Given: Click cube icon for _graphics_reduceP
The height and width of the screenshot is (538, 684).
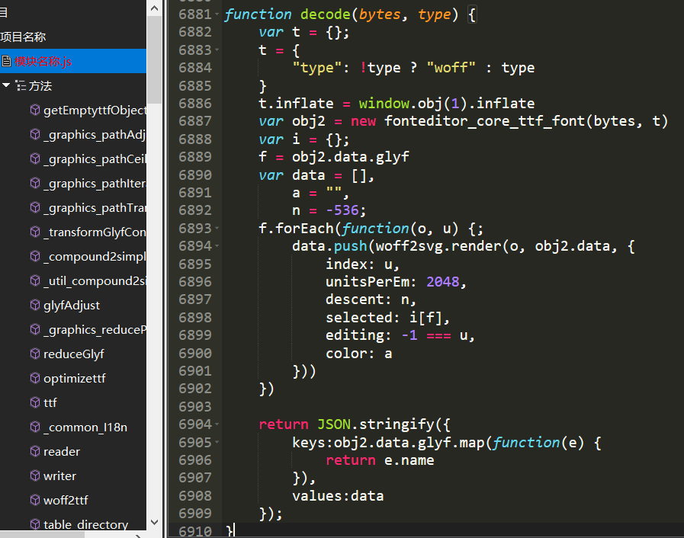Looking at the screenshot, I should click(x=35, y=329).
